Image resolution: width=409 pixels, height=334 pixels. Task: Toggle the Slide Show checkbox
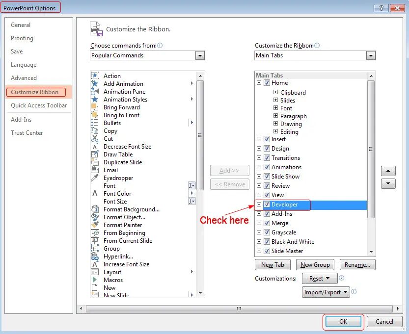(267, 177)
